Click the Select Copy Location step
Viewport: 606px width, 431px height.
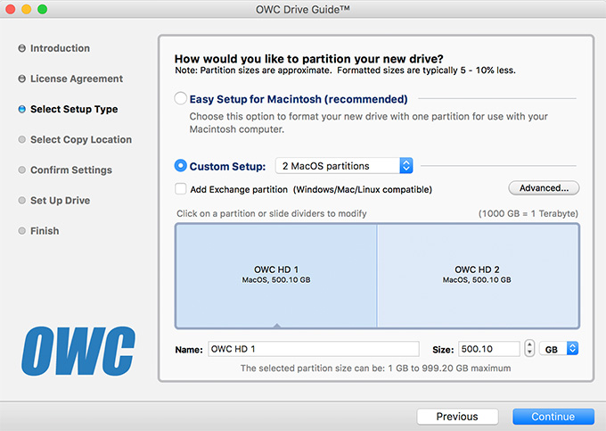click(81, 140)
